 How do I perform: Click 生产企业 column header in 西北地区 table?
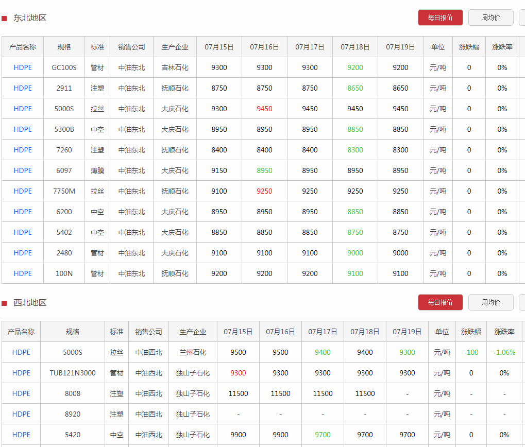point(193,332)
